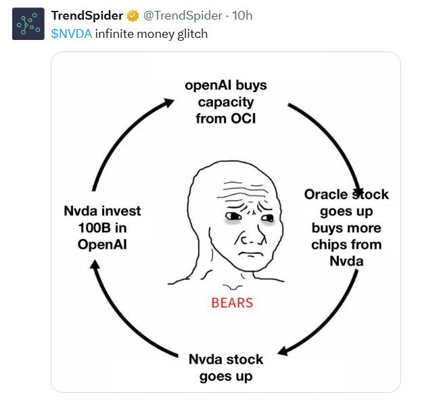The height and width of the screenshot is (401, 439).
Task: Click the "Nvda stock goes up" text
Action: [226, 366]
